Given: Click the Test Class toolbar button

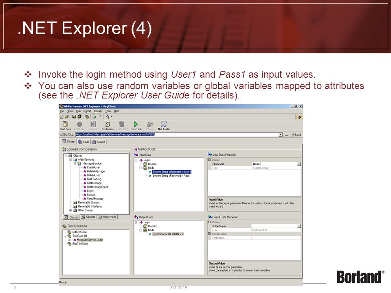Looking at the screenshot, I should coord(79,126).
